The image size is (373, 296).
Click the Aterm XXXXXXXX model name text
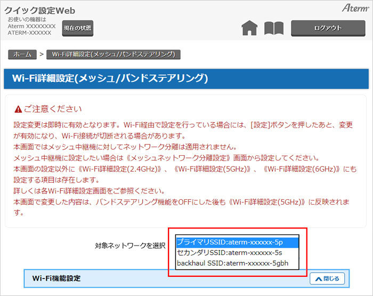31,26
